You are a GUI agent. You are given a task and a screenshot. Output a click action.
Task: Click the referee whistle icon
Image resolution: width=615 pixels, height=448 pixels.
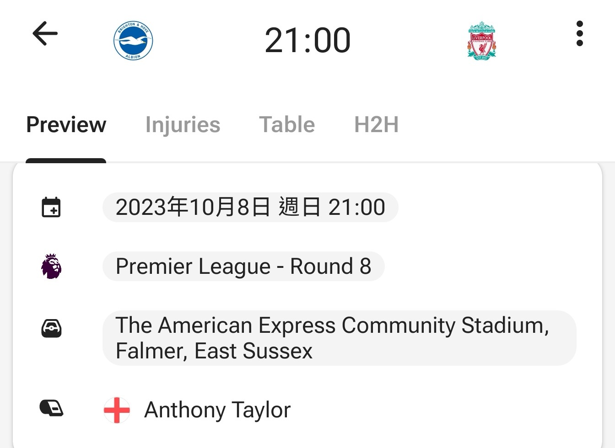(51, 408)
